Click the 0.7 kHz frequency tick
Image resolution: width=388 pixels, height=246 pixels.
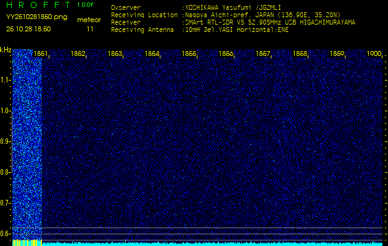tap(6, 202)
